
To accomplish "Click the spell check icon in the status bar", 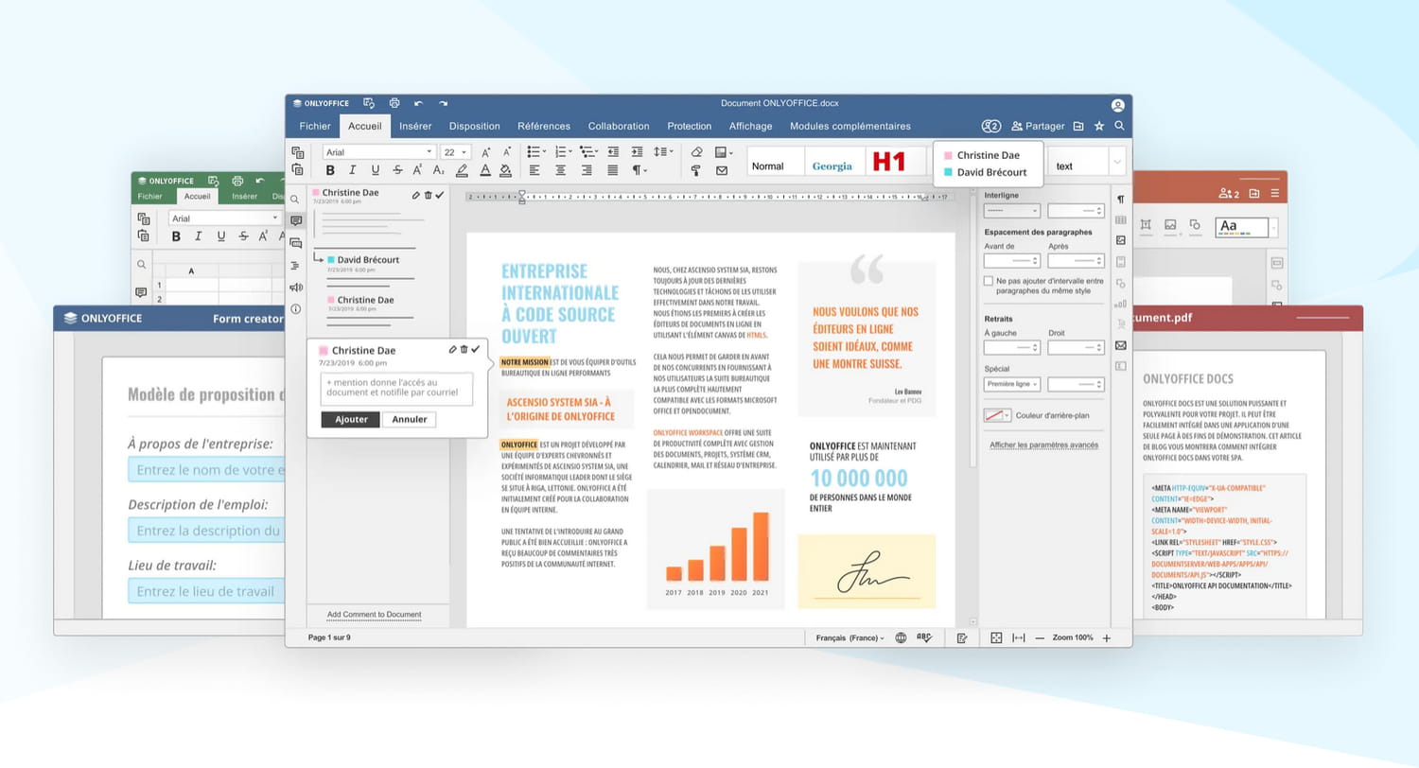I will click(x=924, y=638).
